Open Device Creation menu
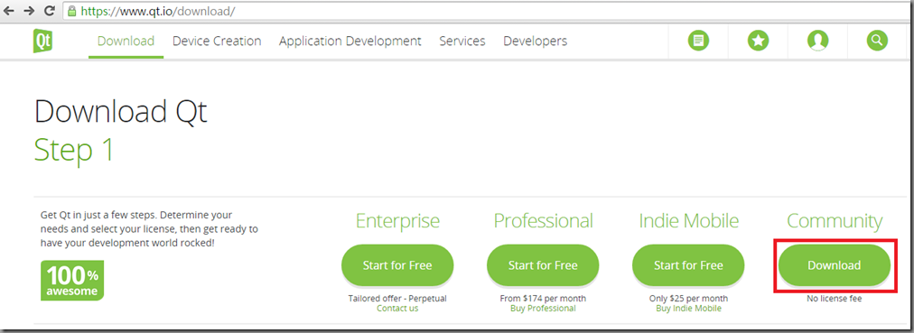914x333 pixels. pyautogui.click(x=217, y=42)
